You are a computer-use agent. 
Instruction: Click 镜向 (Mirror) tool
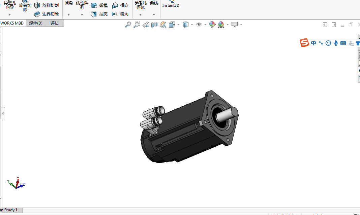tap(120, 14)
